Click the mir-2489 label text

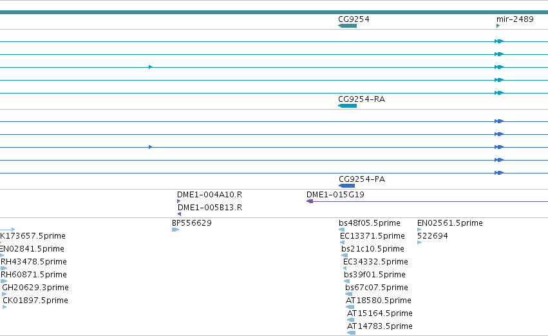515,19
